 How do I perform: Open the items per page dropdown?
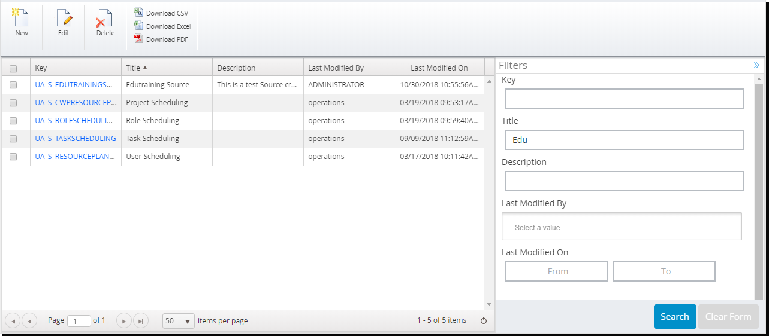[179, 321]
